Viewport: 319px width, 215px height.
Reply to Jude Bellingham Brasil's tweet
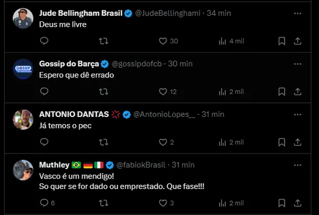(x=44, y=41)
